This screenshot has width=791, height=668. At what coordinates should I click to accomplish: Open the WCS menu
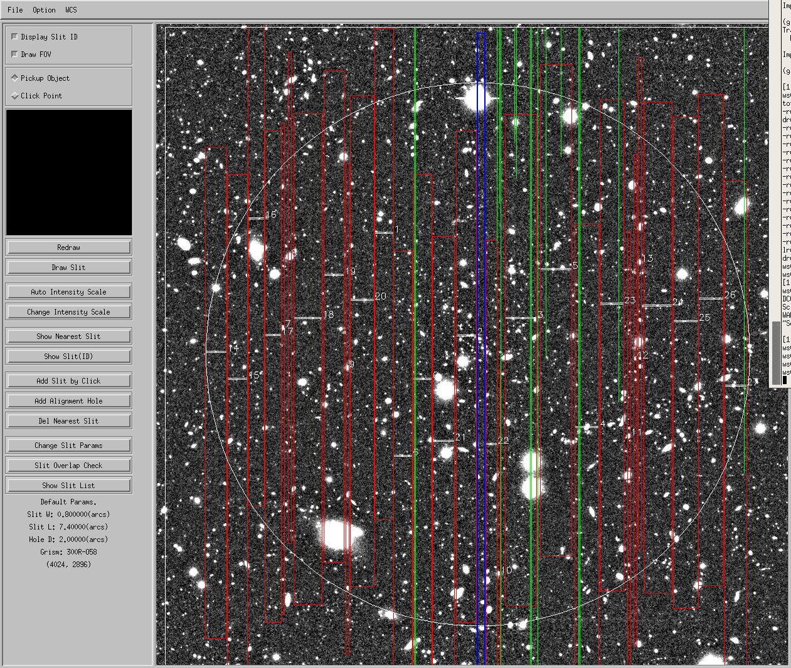click(70, 10)
